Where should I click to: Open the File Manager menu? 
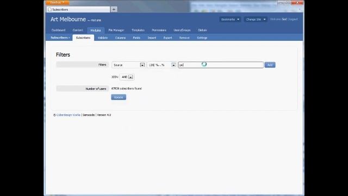point(116,30)
